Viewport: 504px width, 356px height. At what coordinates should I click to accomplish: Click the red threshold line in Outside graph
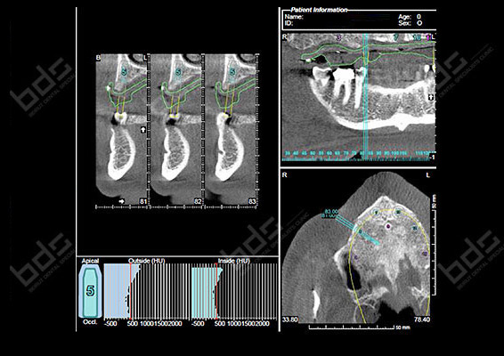coord(130,291)
